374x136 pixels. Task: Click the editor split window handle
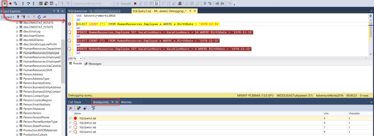(371, 16)
